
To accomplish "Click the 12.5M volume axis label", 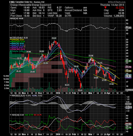I will (x=6, y=76).
